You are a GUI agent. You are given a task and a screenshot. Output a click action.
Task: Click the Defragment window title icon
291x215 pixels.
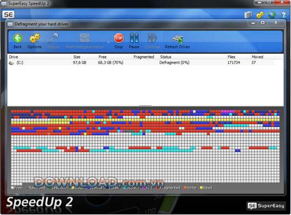[10, 24]
